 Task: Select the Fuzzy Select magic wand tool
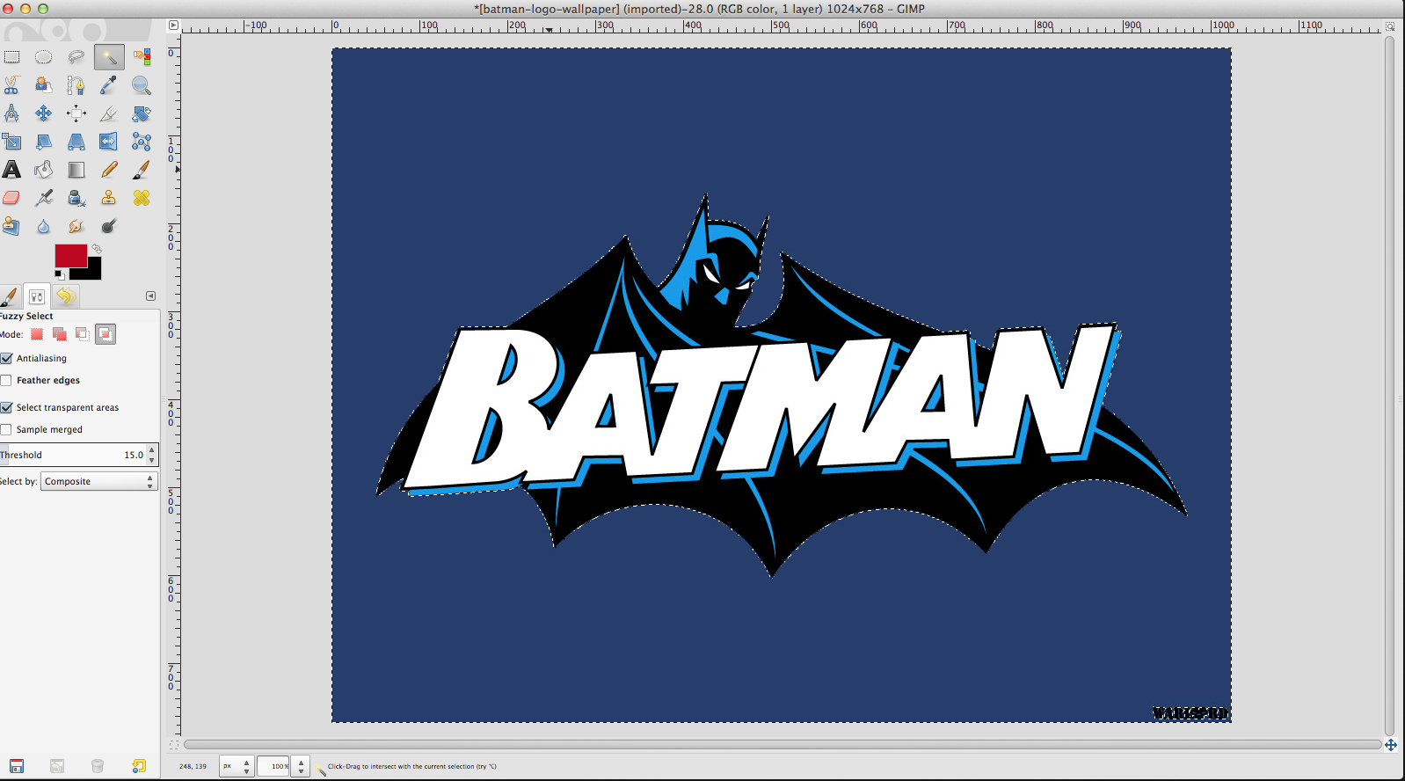pos(109,57)
